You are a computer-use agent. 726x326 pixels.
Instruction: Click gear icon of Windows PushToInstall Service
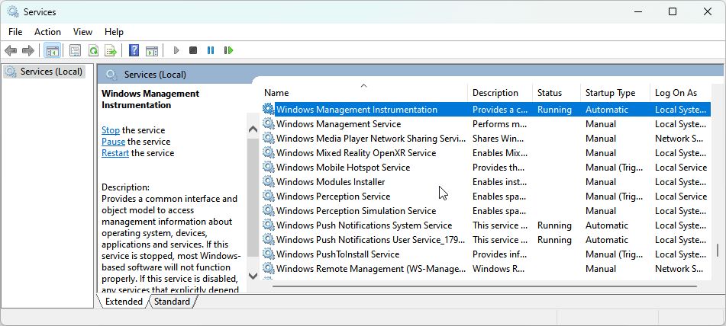tap(268, 254)
